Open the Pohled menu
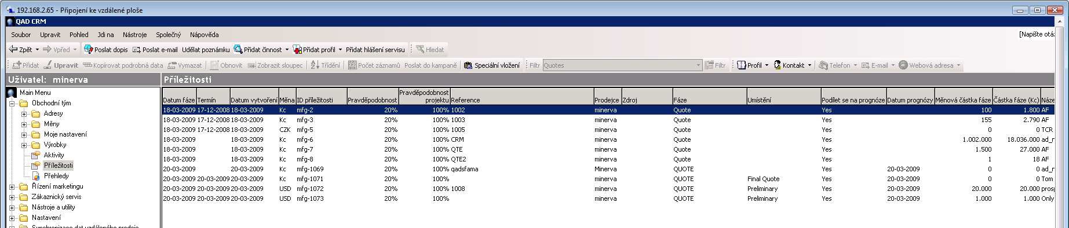The width and height of the screenshot is (1069, 228). click(x=79, y=35)
